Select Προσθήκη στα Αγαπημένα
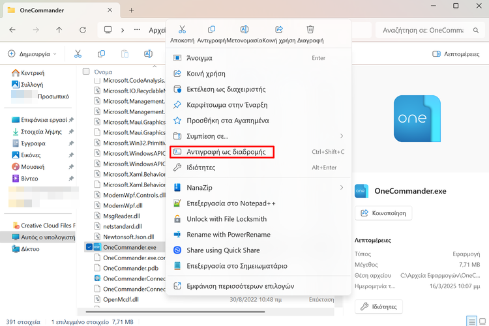Viewport: 489px width, 326px height. (x=259, y=121)
